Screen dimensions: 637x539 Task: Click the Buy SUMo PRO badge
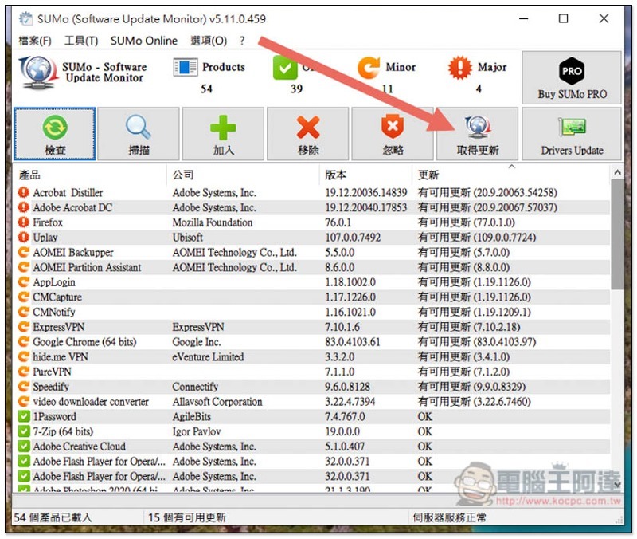point(572,78)
